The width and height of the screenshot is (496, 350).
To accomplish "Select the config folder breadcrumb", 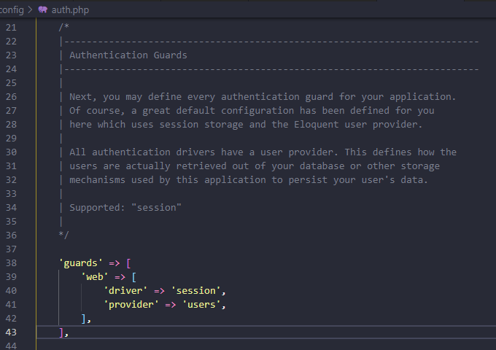I will click(x=12, y=9).
